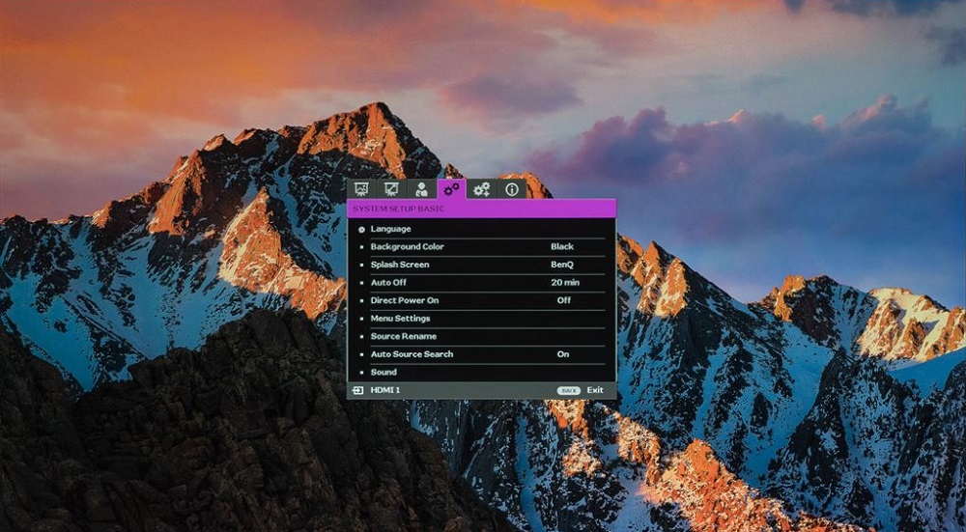Select the Language menu row

tap(482, 229)
